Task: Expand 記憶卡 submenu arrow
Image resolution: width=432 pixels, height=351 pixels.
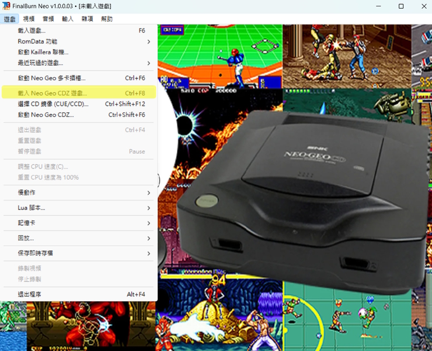Action: pos(149,223)
